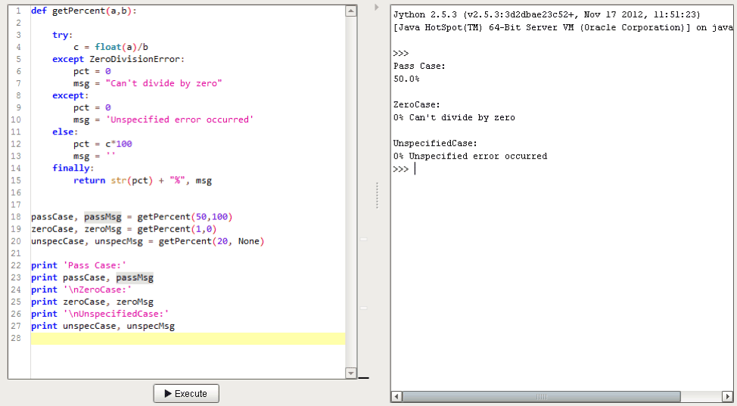
Task: Click line number 1 in the gutter
Action: pyautogui.click(x=18, y=11)
